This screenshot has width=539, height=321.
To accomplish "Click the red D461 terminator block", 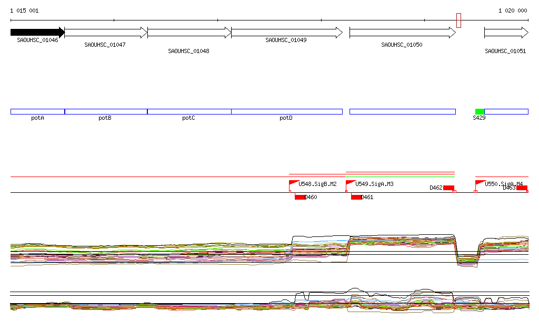I will (356, 197).
